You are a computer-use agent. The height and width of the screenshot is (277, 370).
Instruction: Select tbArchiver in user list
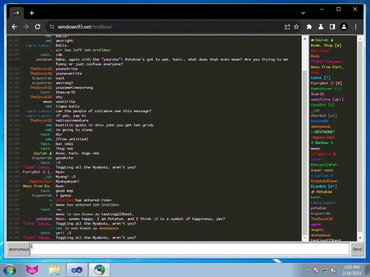[326, 89]
